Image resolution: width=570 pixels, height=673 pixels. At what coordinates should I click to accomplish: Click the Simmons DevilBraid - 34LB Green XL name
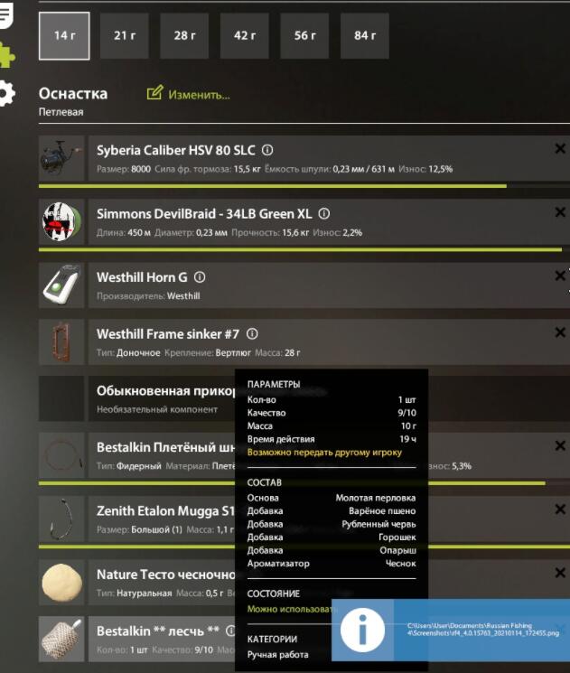tap(204, 214)
